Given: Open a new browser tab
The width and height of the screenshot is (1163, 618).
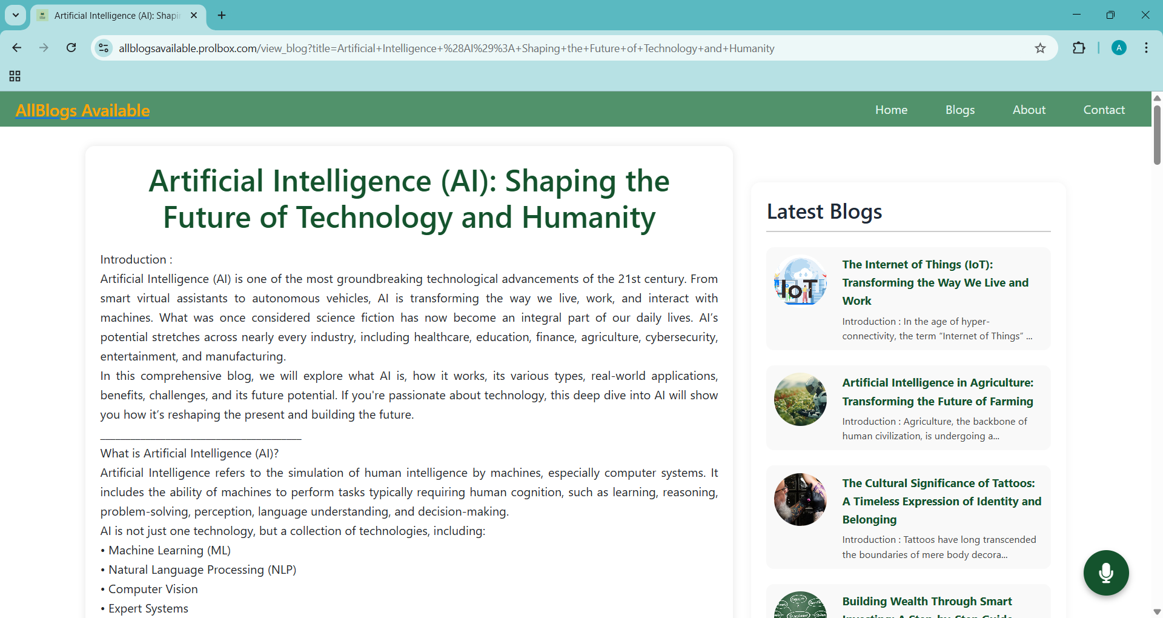Looking at the screenshot, I should coord(222,16).
